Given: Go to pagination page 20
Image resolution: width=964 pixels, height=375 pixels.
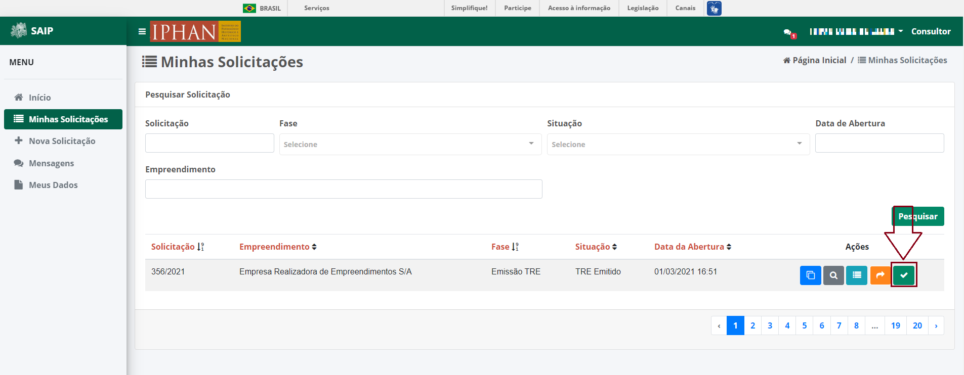Looking at the screenshot, I should click(917, 325).
